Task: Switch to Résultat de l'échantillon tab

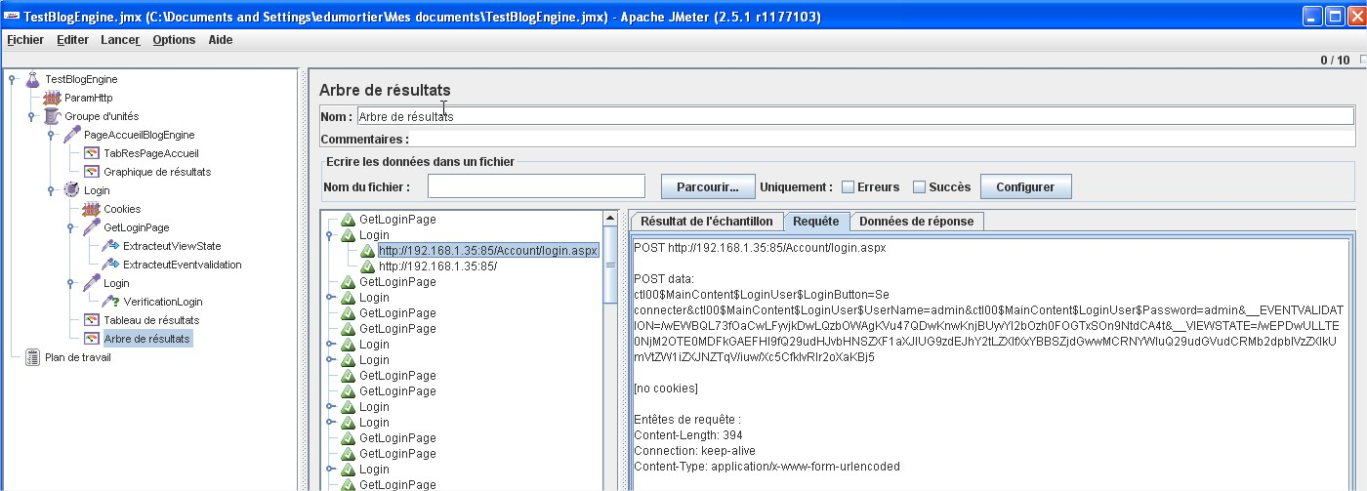Action: pos(707,222)
